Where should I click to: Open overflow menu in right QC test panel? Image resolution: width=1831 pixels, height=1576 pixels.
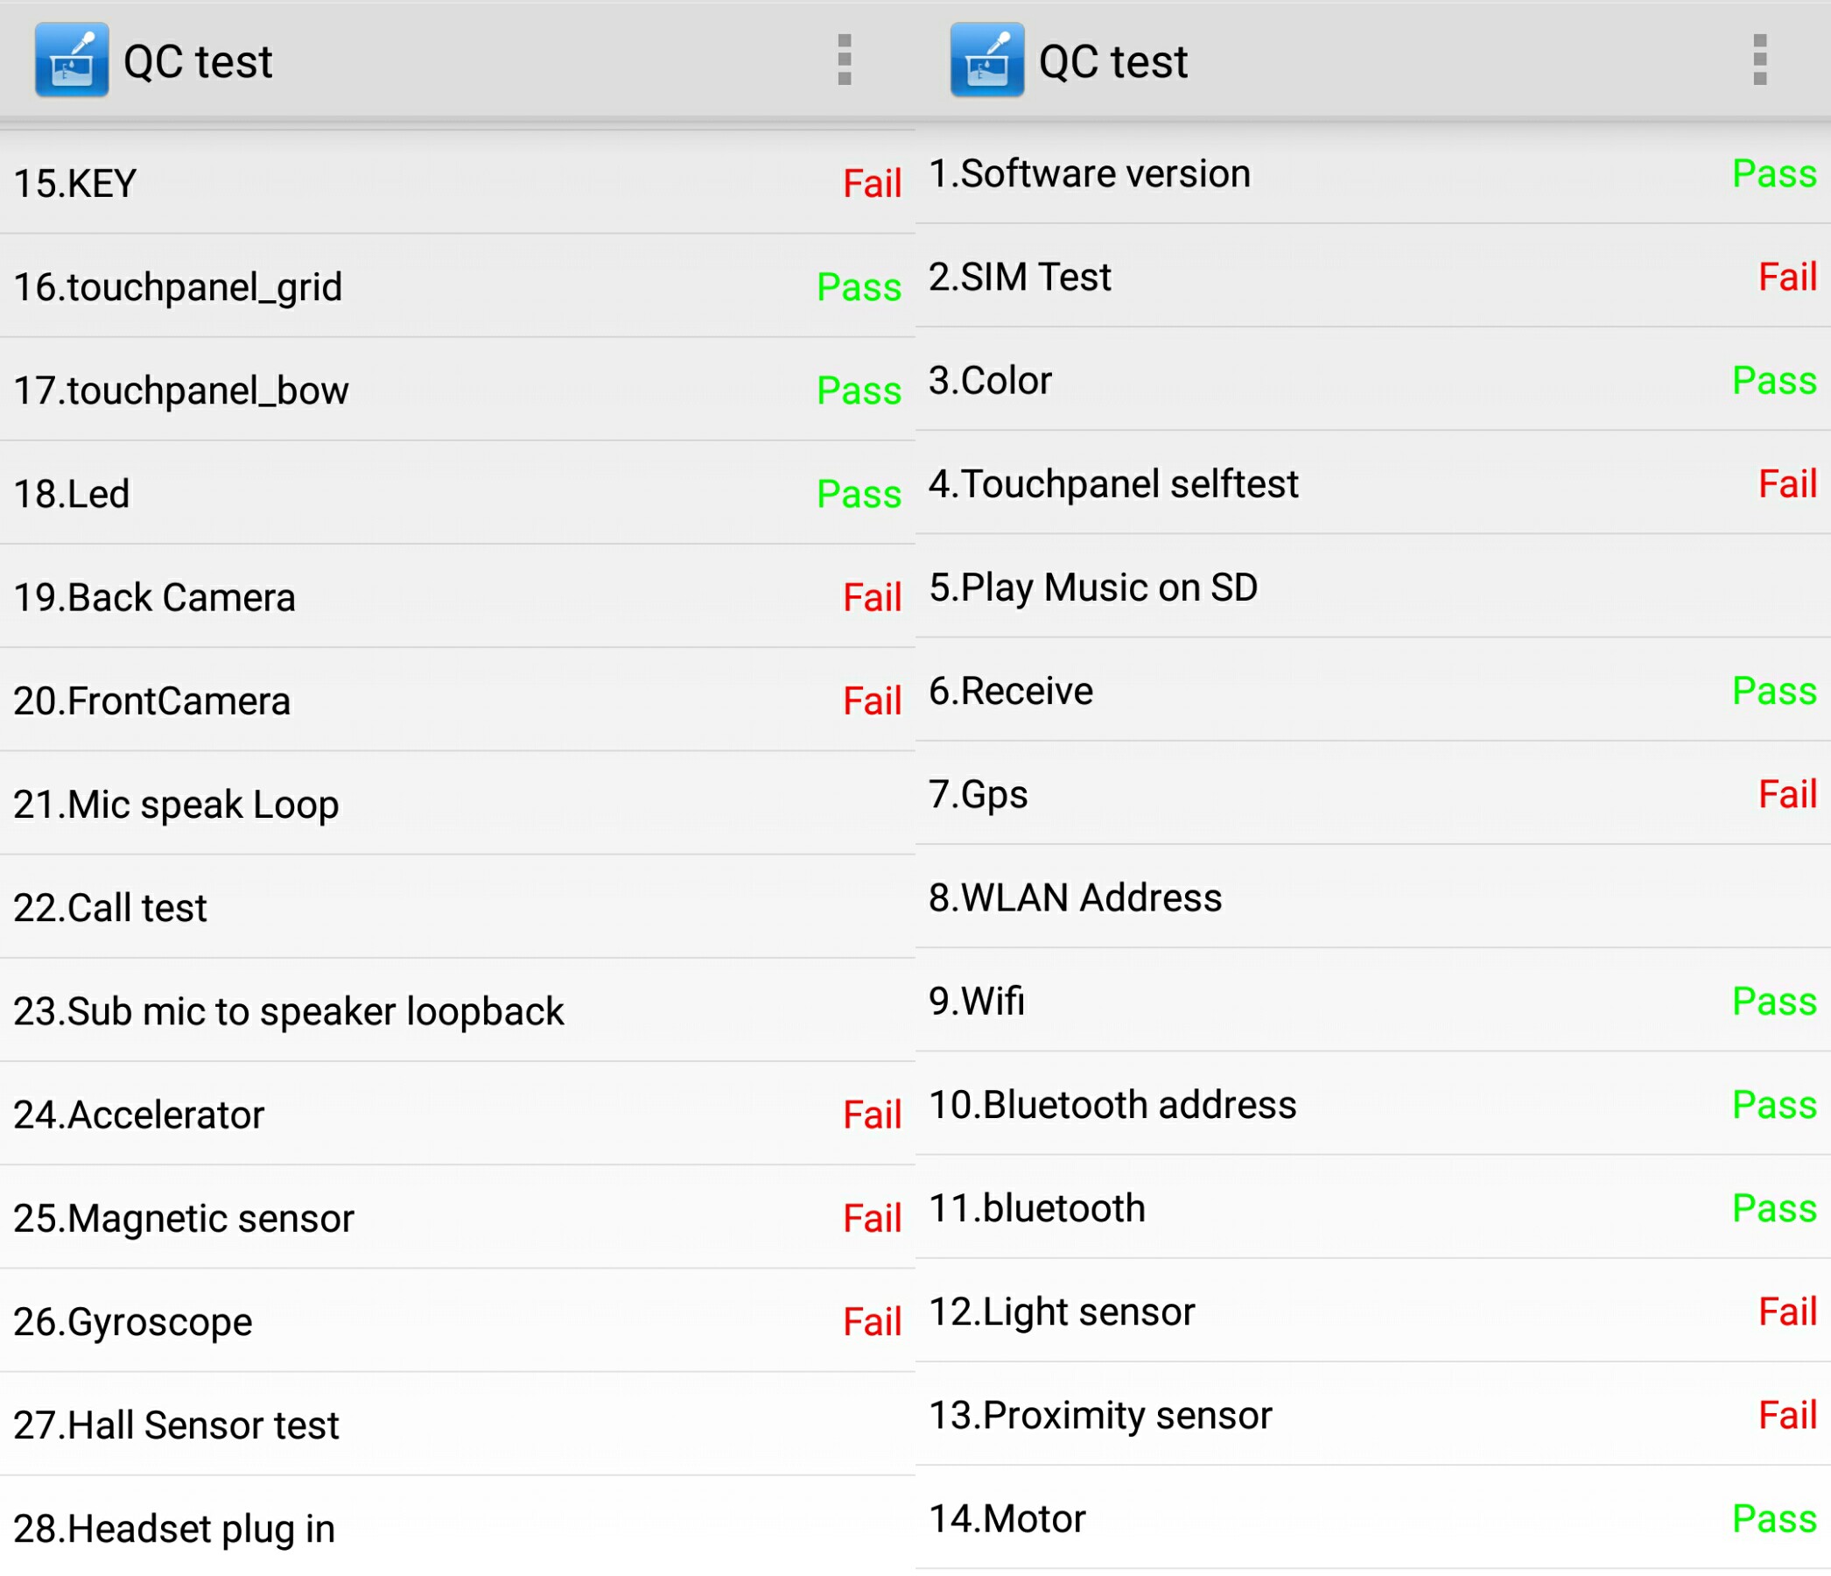[x=1759, y=60]
